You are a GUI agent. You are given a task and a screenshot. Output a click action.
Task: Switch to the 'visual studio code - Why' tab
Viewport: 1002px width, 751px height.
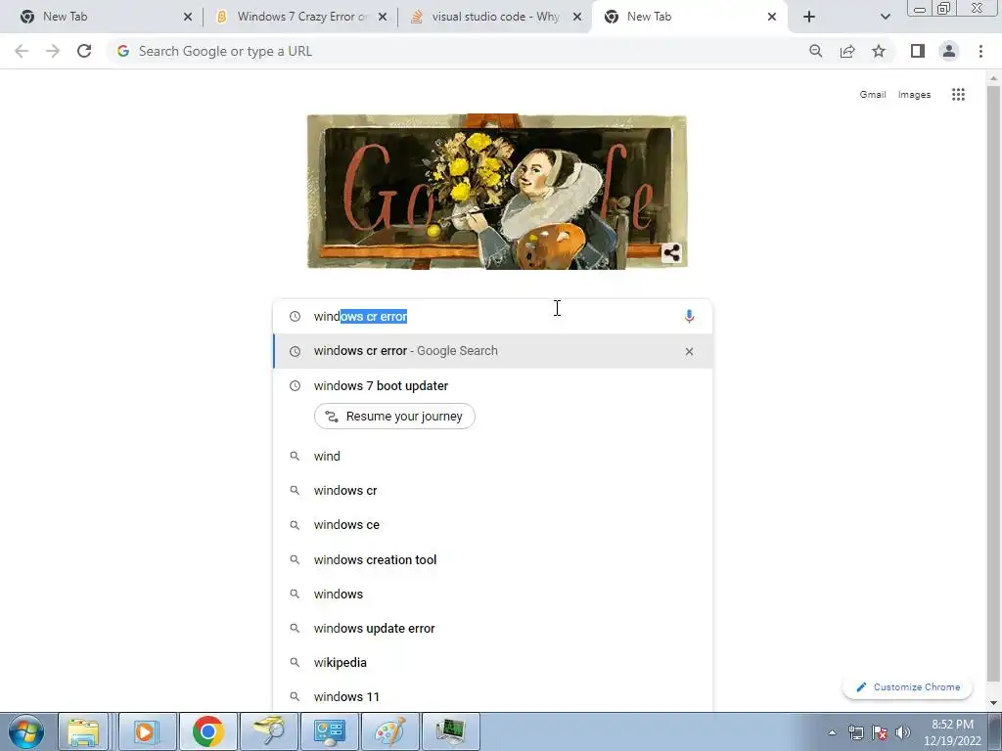click(493, 17)
